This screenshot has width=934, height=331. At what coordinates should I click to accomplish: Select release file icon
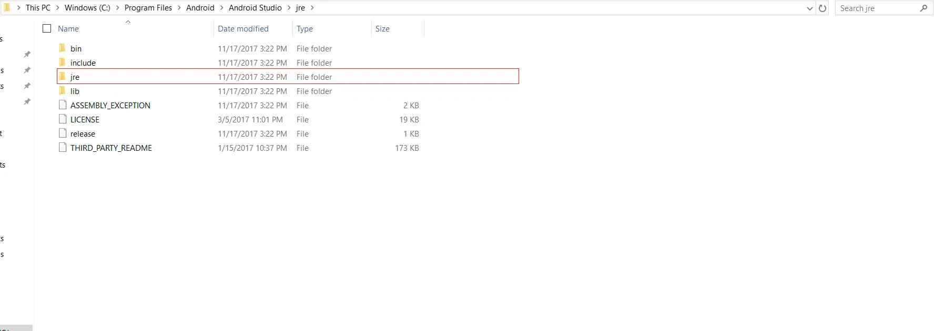coord(63,133)
